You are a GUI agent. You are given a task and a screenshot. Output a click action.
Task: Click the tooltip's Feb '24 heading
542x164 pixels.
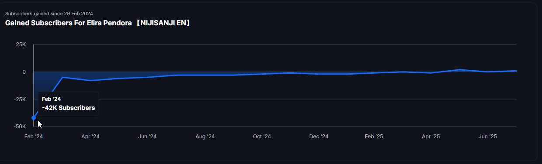pyautogui.click(x=51, y=99)
